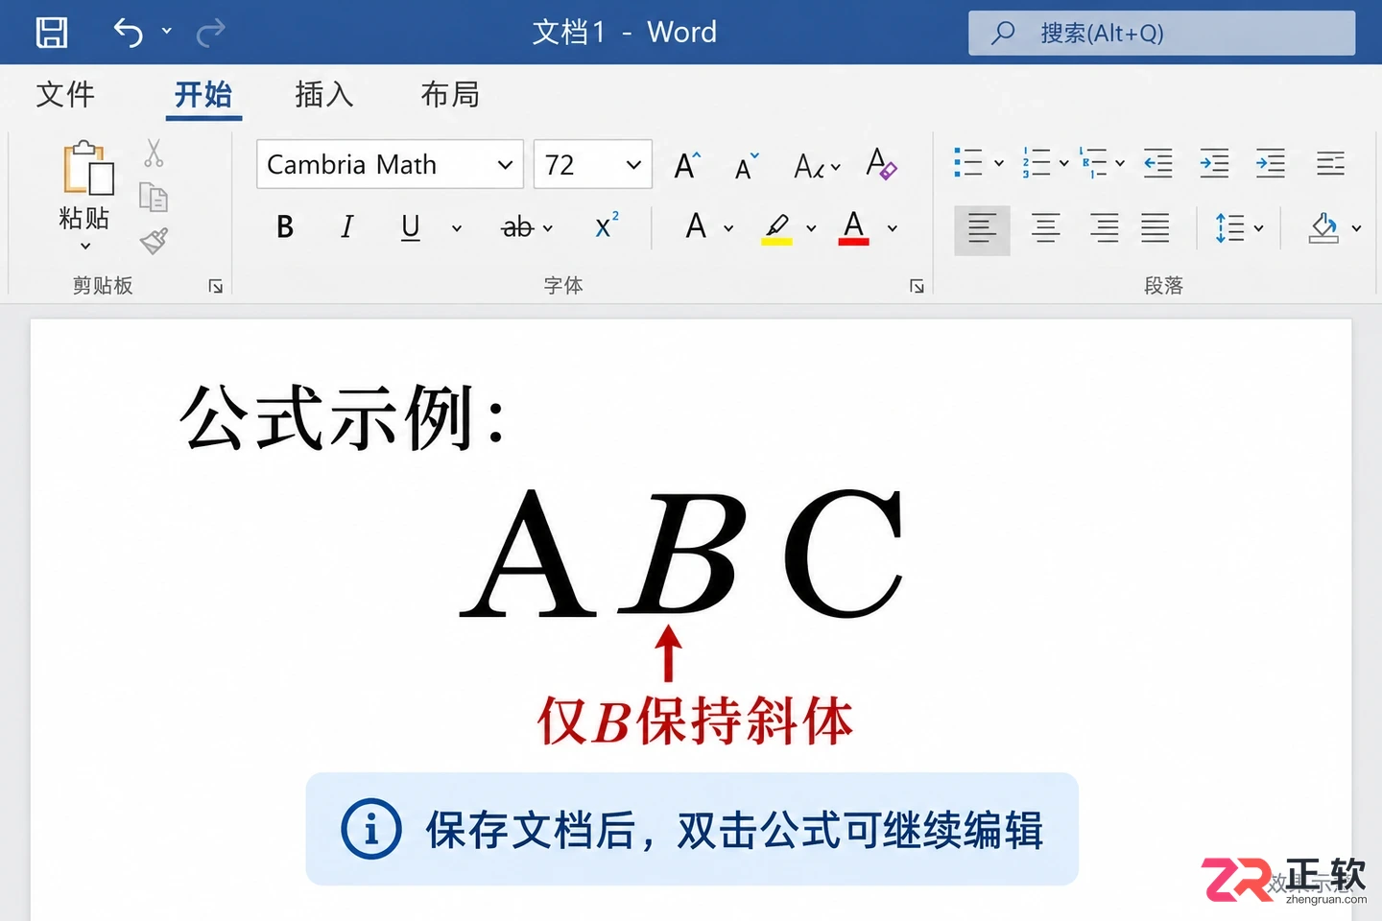
Task: Click the search box 搜索(Alt+Q)
Action: (x=1161, y=34)
